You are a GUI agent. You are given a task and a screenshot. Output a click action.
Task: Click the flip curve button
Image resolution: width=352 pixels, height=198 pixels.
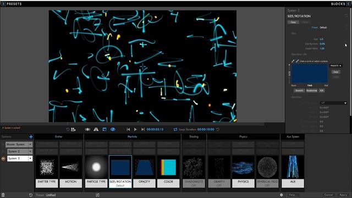322,90
